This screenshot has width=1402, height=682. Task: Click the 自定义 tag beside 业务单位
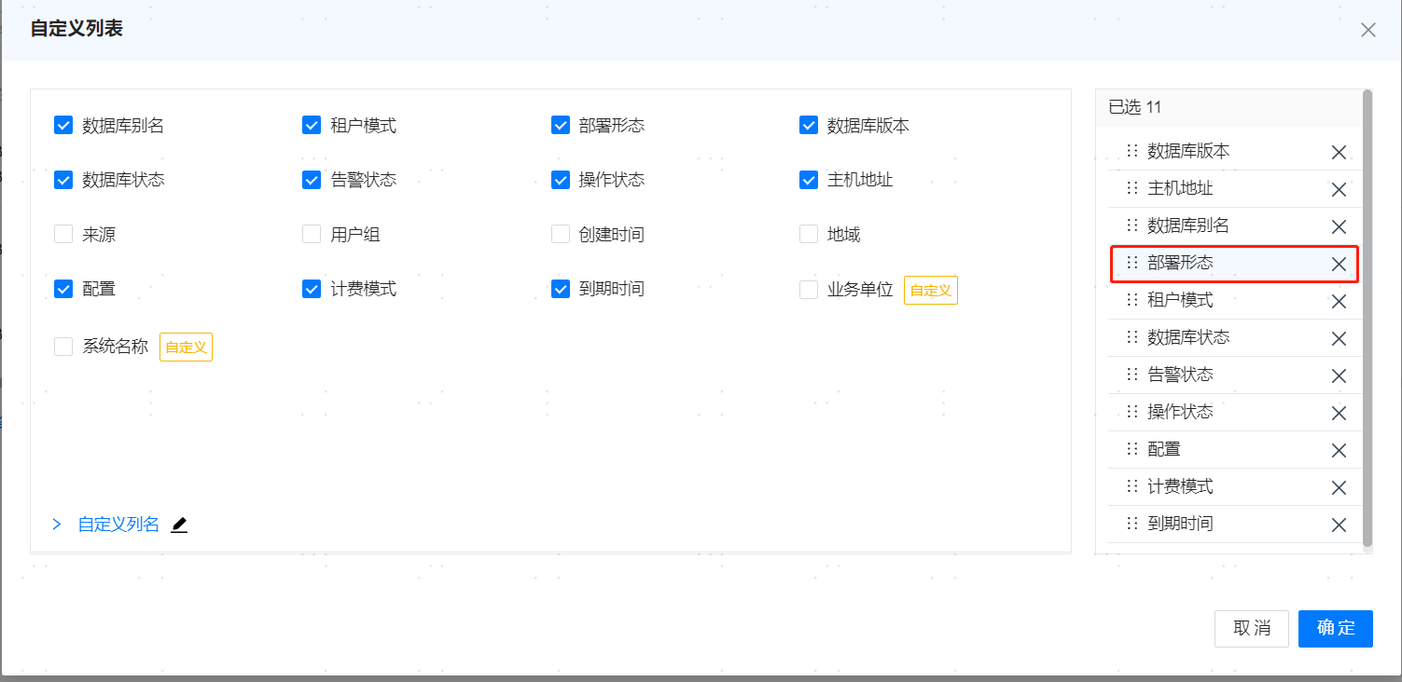click(x=930, y=290)
